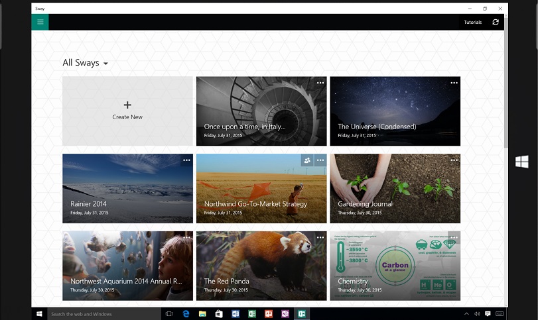Open The Red Panda Sway
Screen dimensions: 538x320
pyautogui.click(x=261, y=266)
